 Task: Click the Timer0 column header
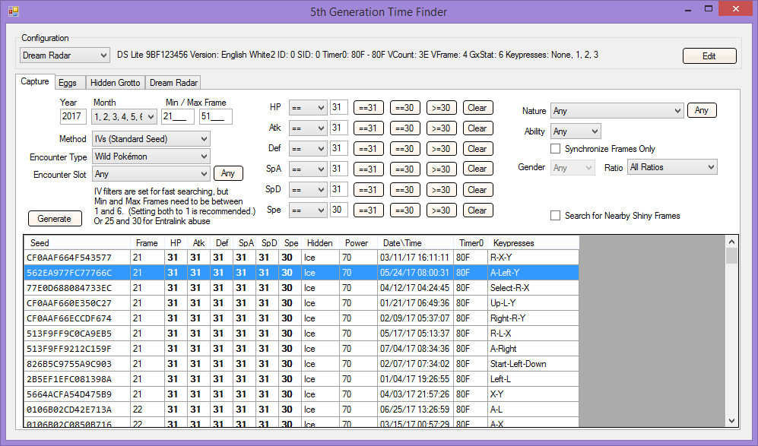coord(471,243)
